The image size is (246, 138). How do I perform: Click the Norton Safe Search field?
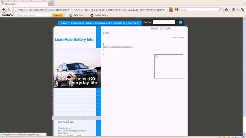click(34, 15)
